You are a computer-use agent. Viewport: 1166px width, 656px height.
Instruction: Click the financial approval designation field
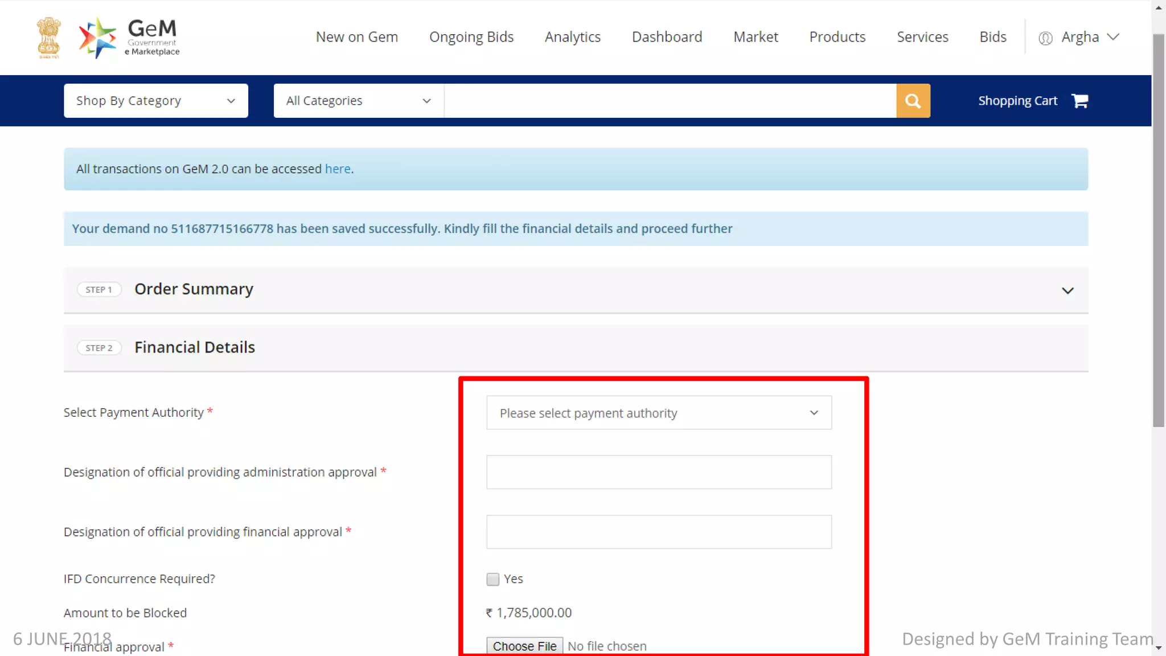[x=659, y=532]
